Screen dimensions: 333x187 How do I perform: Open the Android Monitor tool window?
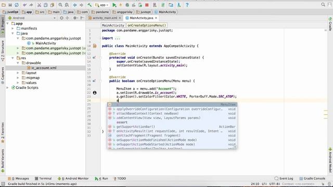[73, 179]
